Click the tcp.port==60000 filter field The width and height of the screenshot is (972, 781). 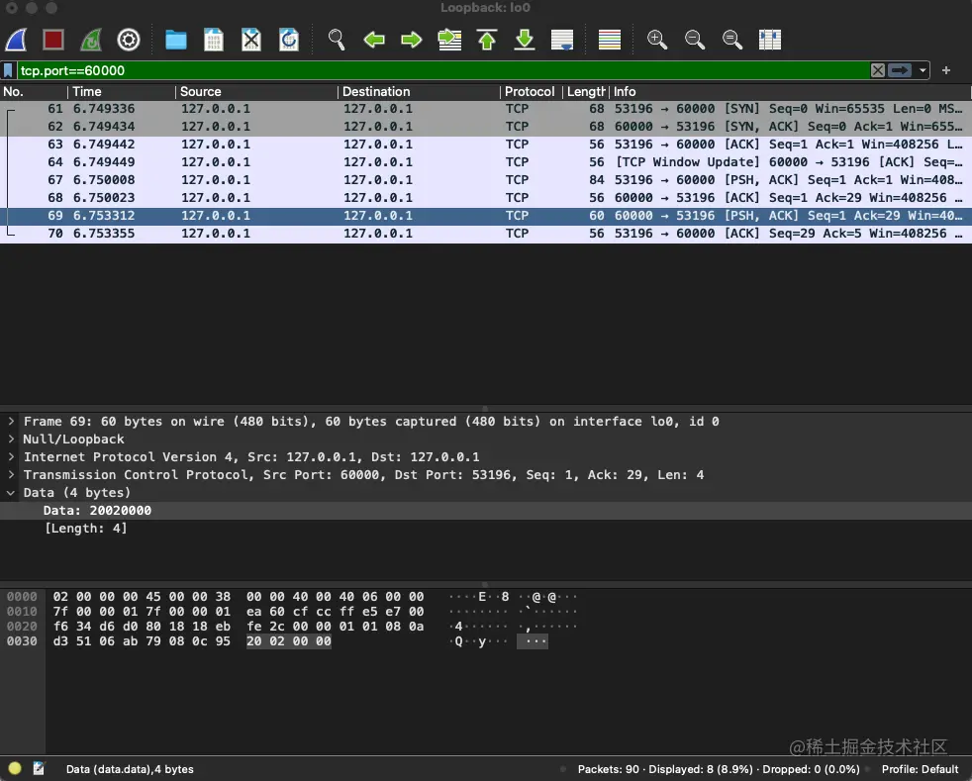point(443,70)
